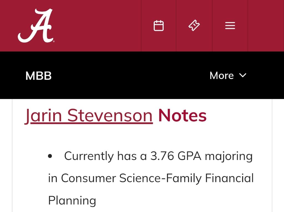
Task: Click the word majoring in the note
Action: pos(229,156)
